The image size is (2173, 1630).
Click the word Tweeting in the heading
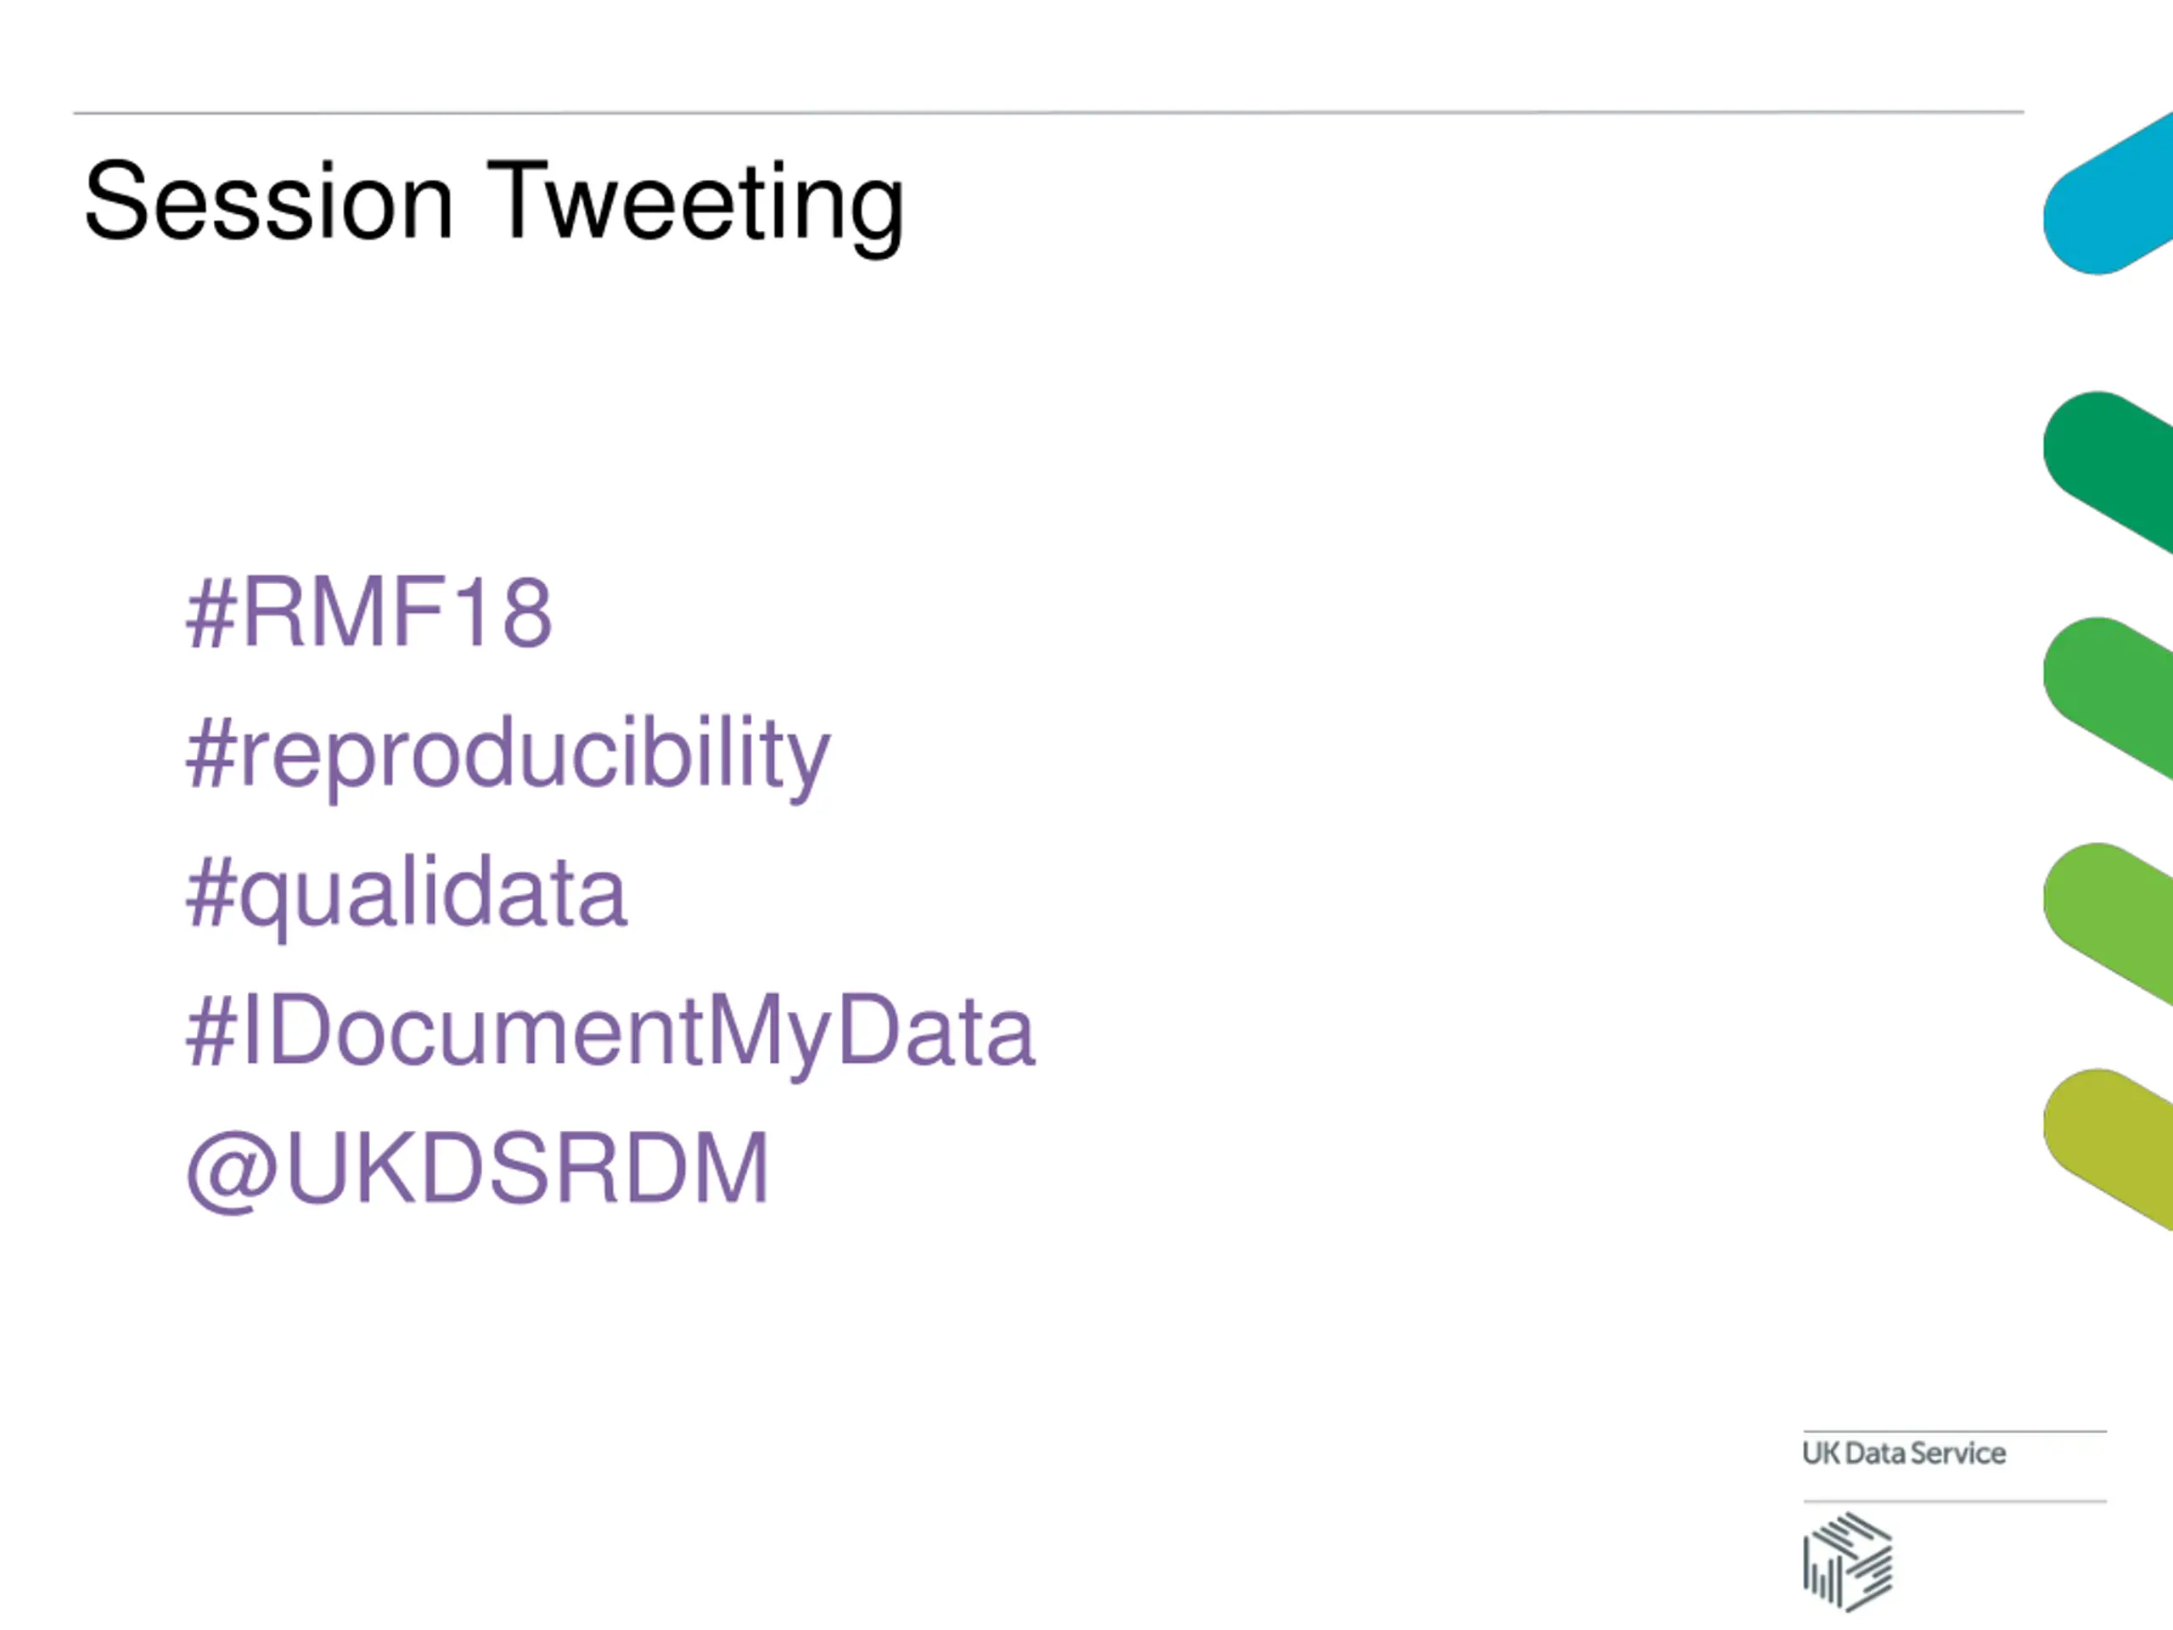[x=695, y=205]
